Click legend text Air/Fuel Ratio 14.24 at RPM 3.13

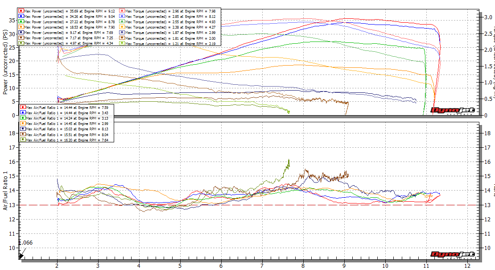click(x=67, y=118)
